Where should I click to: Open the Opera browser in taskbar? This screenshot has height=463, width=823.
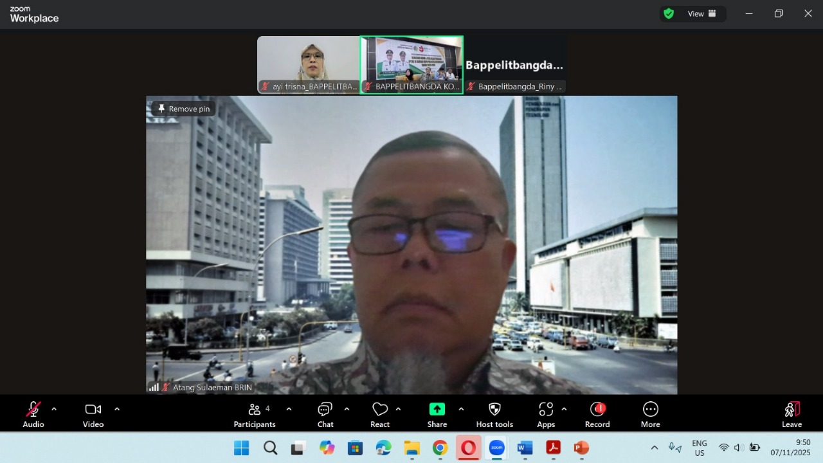point(468,448)
